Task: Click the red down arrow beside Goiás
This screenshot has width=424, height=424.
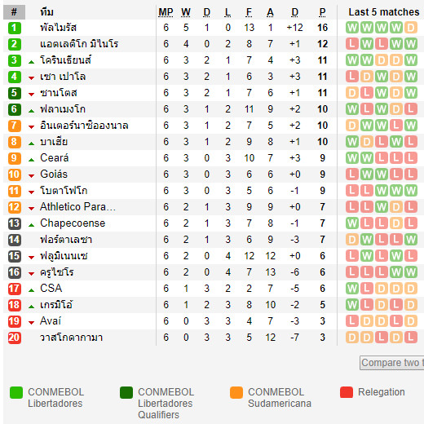Action: [32, 176]
